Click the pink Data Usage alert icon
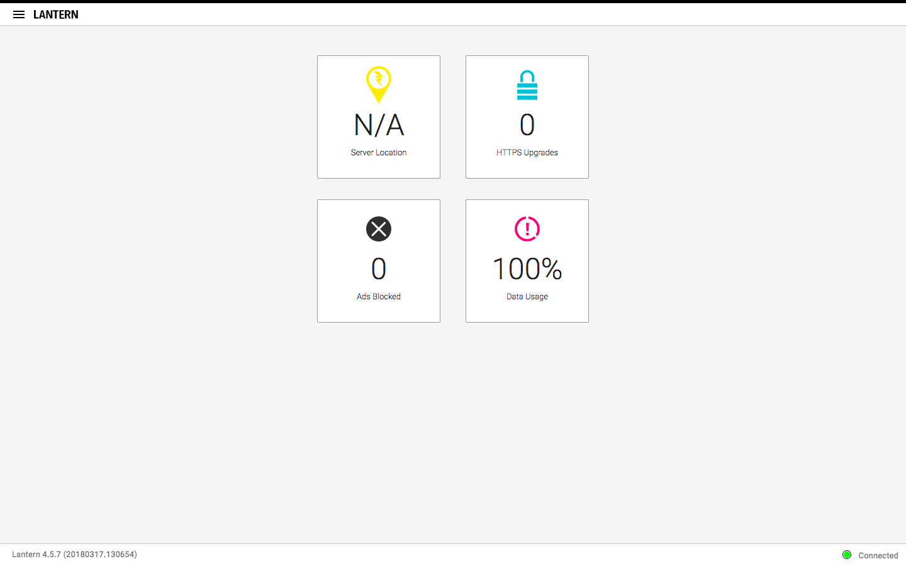906x566 pixels. click(x=527, y=229)
